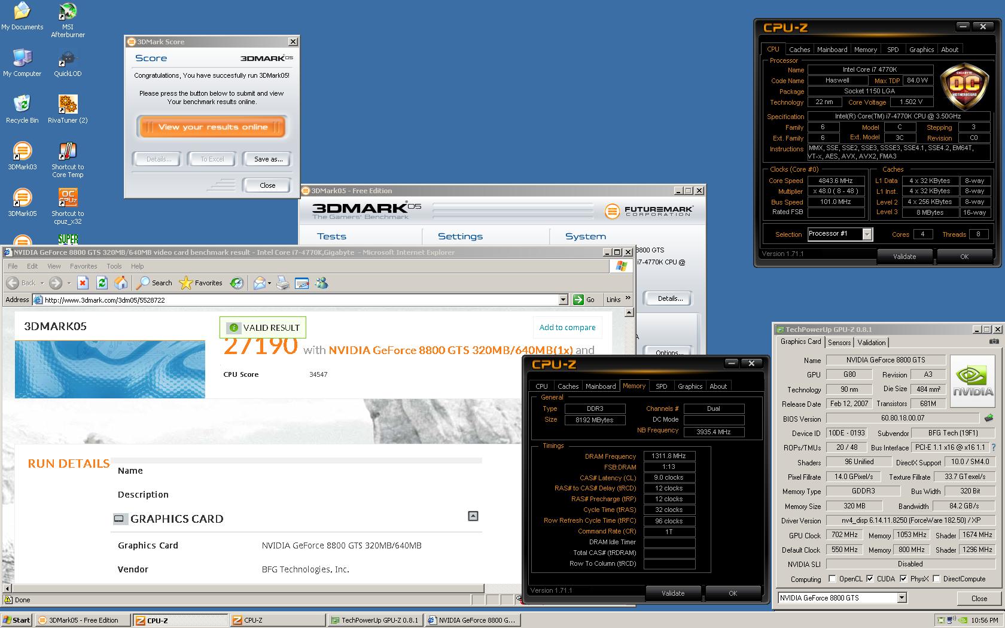Open the My Documents desktop icon

tap(22, 17)
